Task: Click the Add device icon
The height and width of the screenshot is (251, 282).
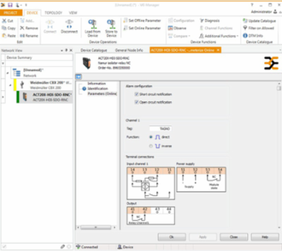Action: (22, 21)
